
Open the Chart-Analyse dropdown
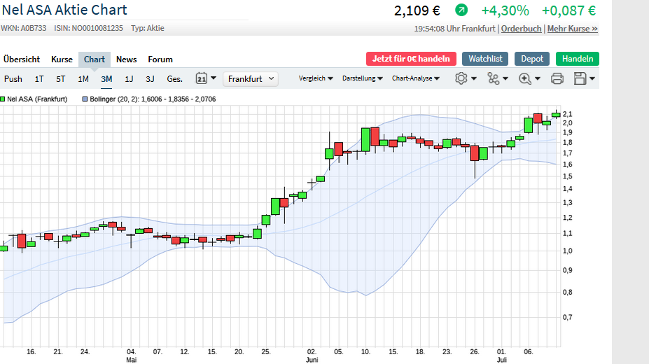(x=416, y=78)
